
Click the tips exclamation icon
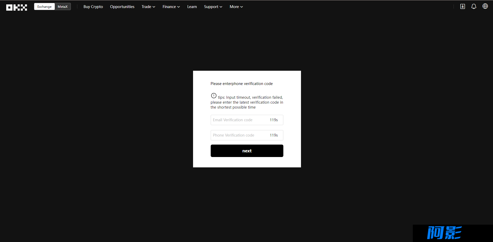[214, 96]
